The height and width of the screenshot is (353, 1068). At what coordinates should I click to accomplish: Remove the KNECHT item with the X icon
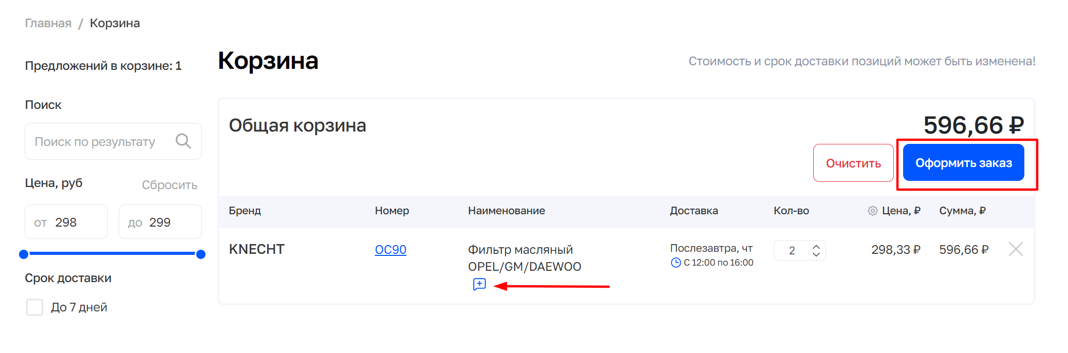click(1015, 249)
